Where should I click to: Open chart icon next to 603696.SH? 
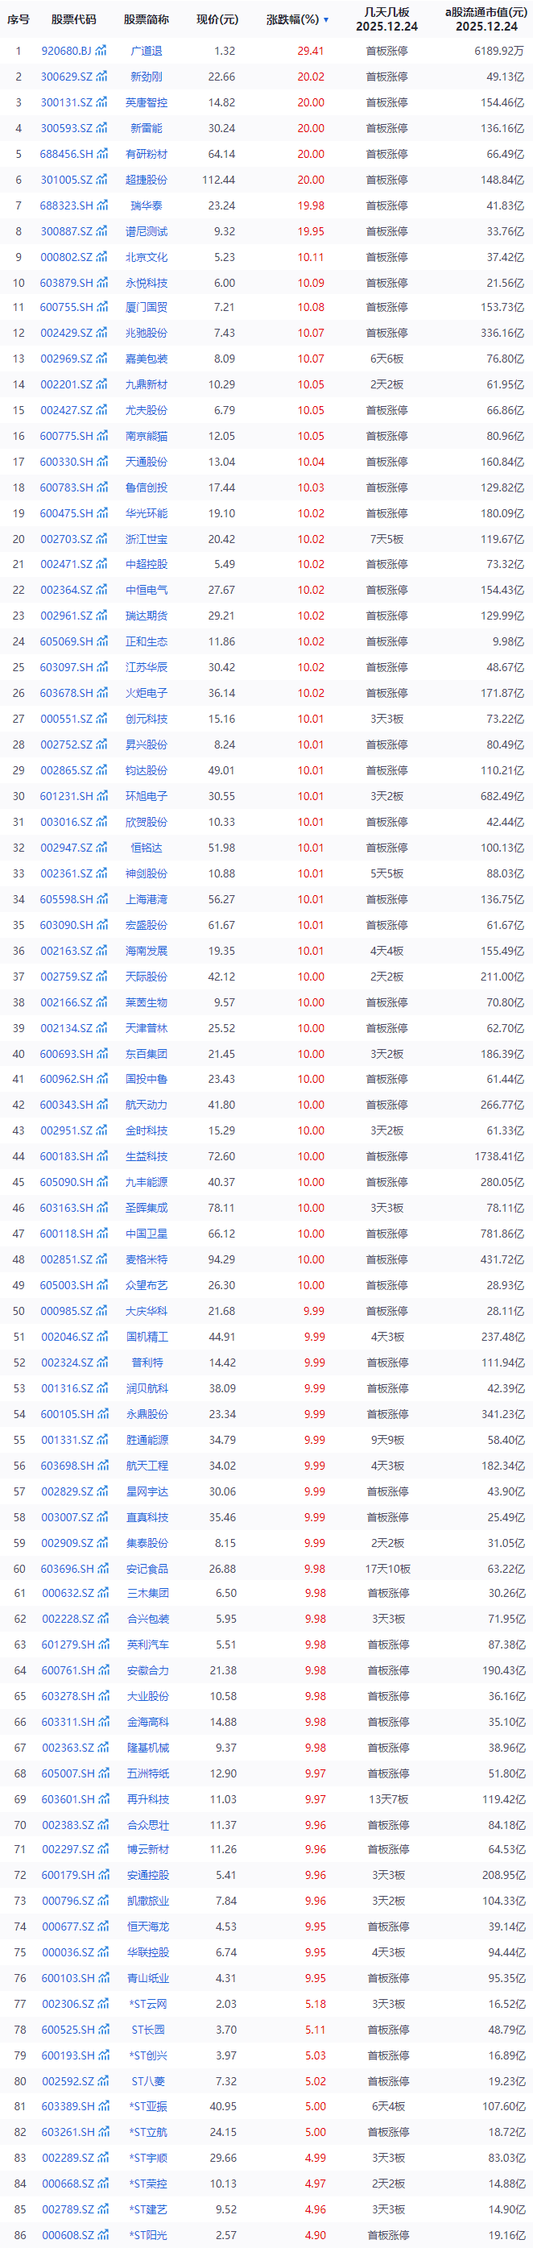[x=103, y=1568]
